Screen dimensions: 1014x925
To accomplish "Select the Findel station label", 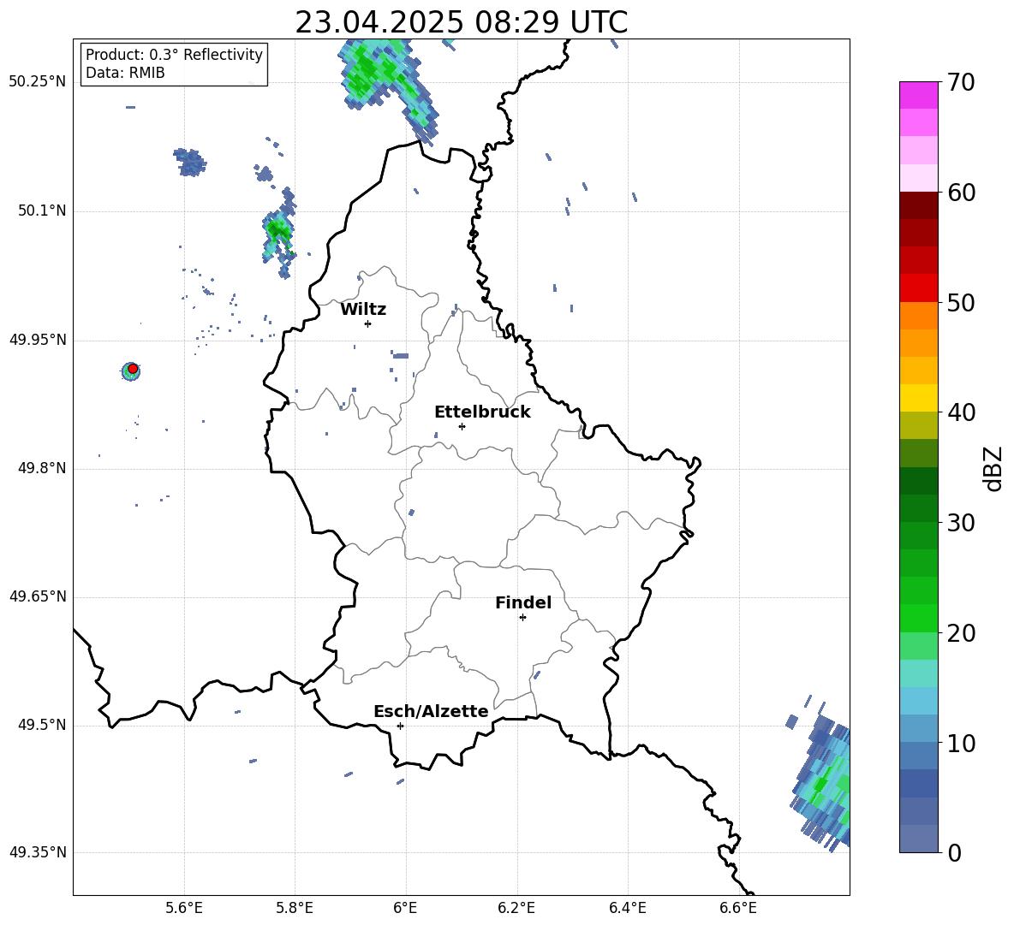I will click(523, 602).
